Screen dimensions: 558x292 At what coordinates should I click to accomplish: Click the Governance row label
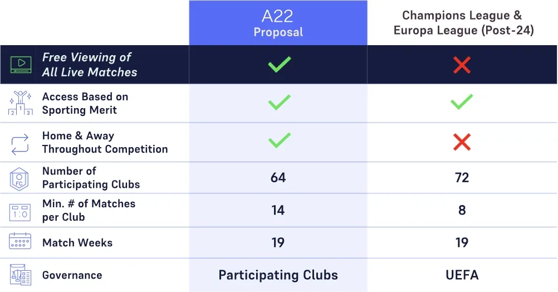tap(72, 275)
